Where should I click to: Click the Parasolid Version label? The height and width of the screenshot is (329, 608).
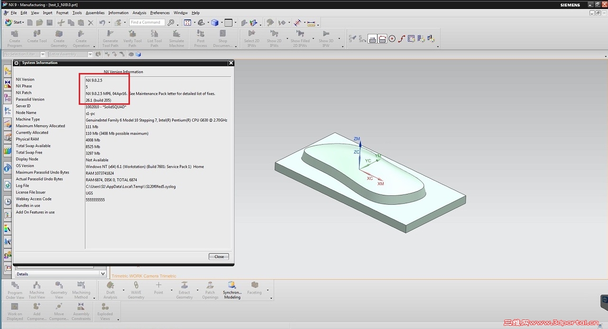30,100
